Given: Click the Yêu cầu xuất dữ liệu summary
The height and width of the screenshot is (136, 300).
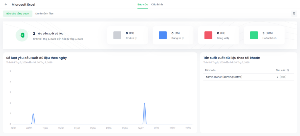Looking at the screenshot, I should 50,33.
